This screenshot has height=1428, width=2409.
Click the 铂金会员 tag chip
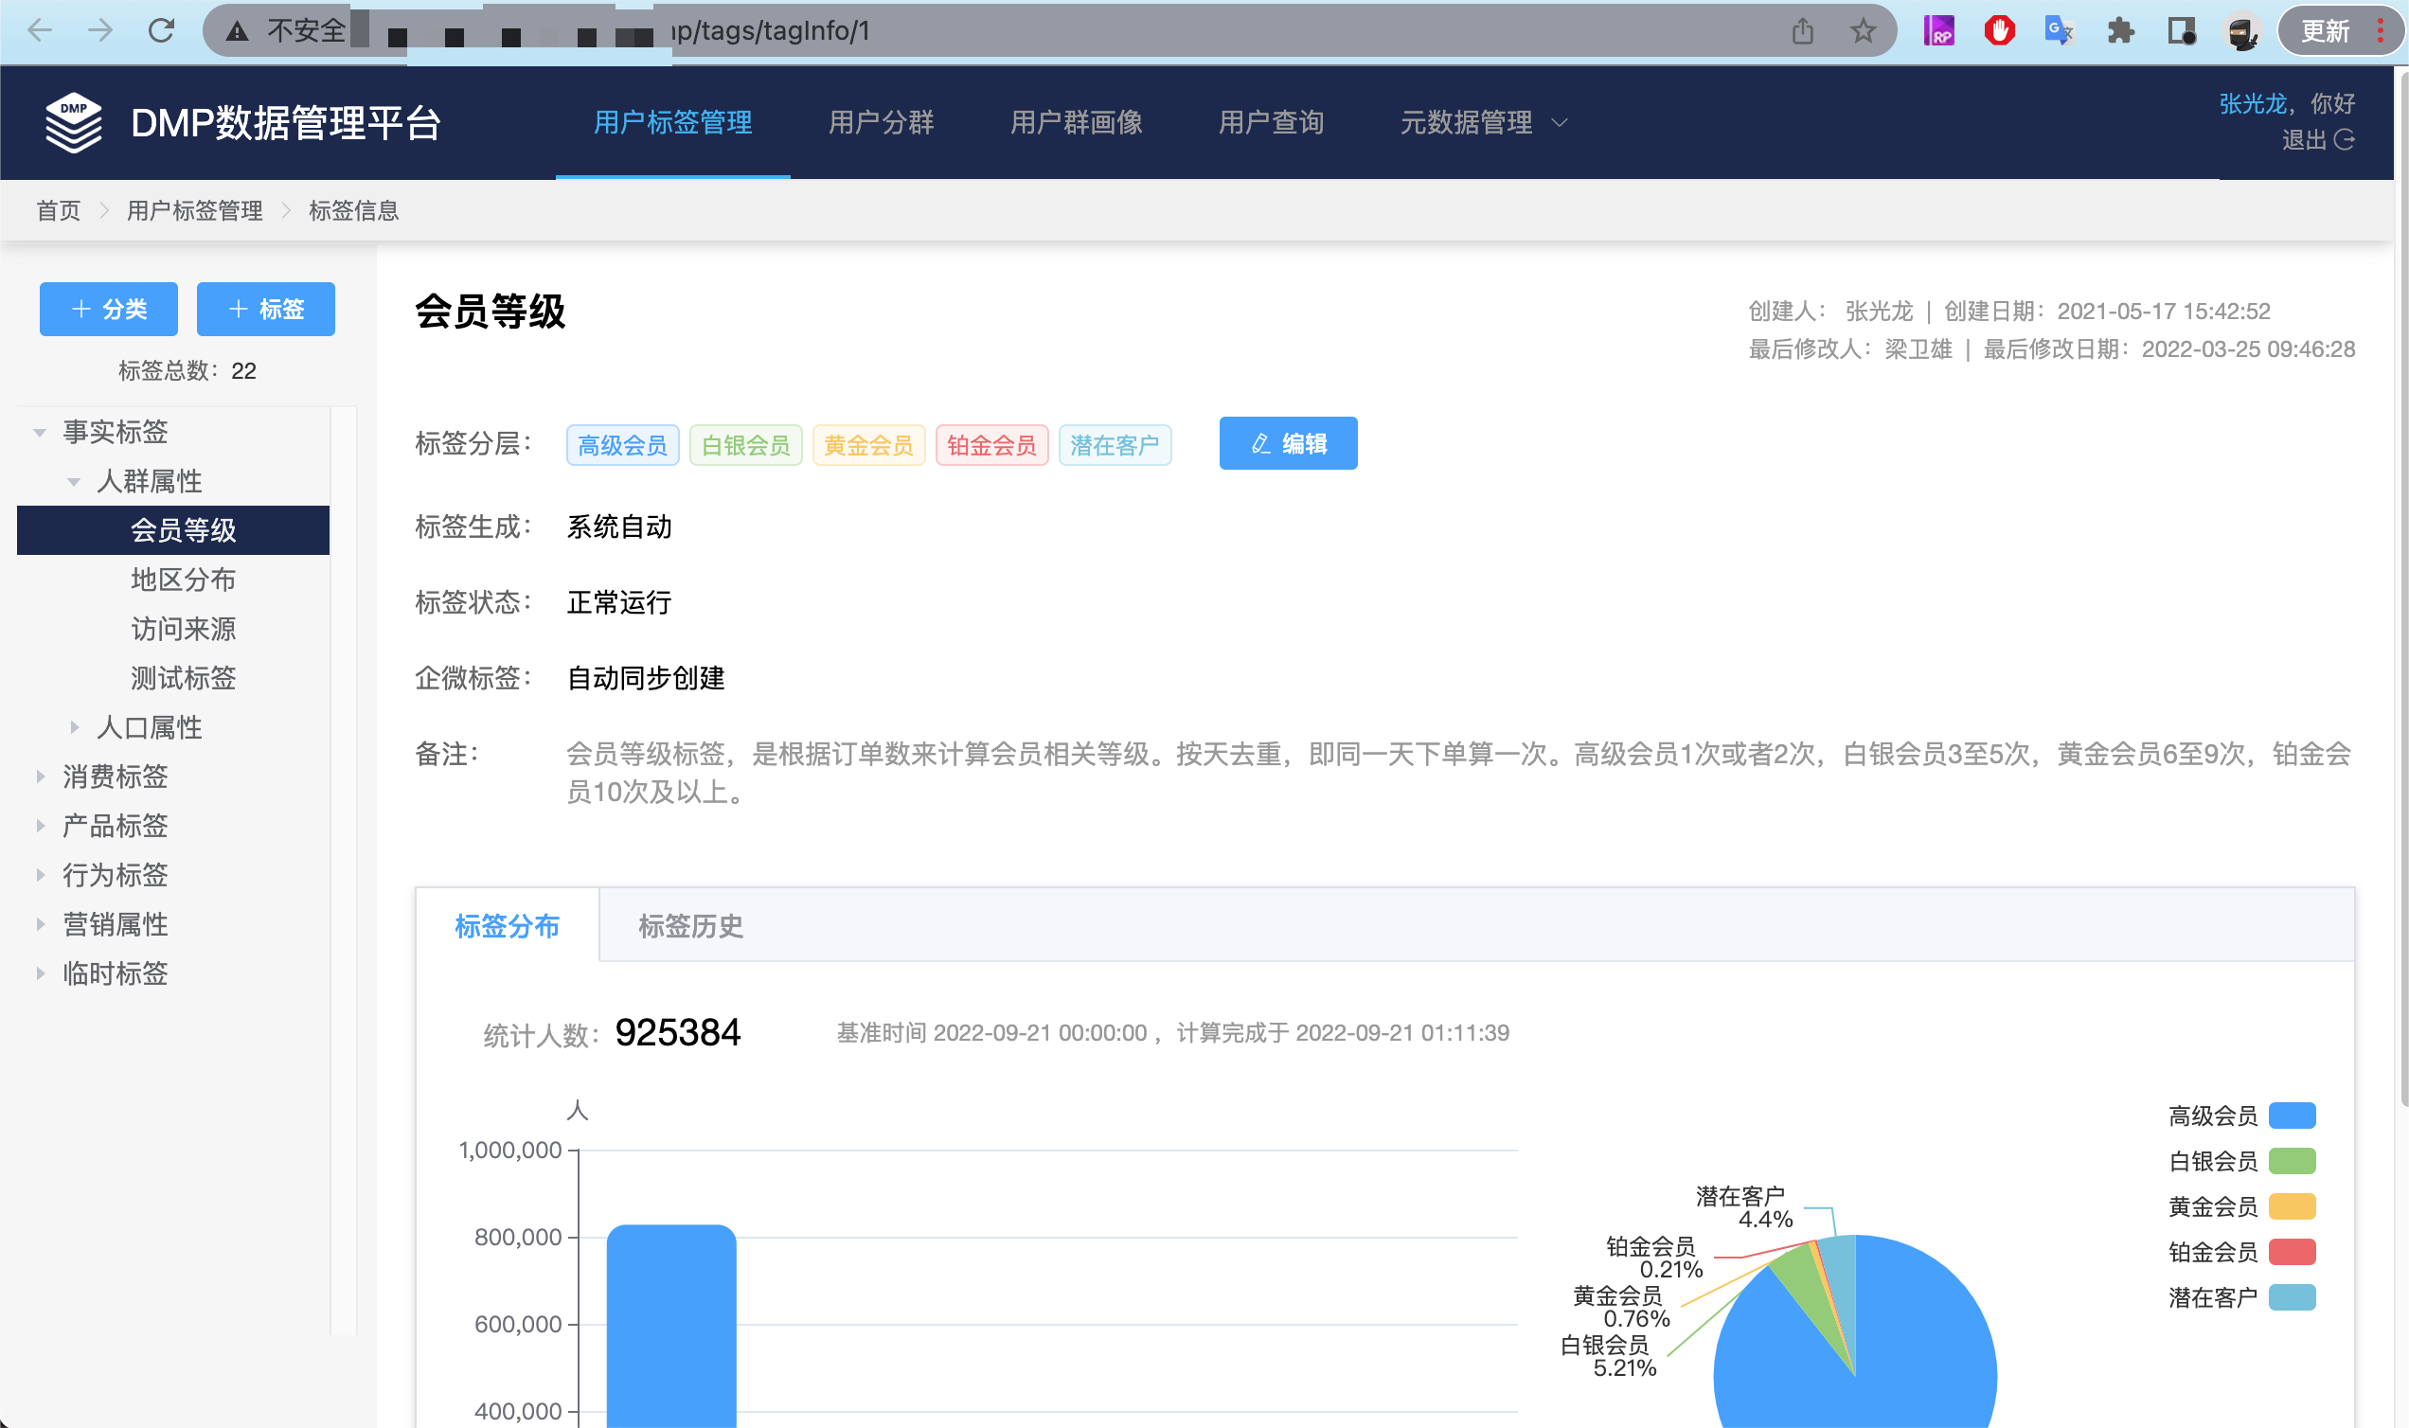(x=991, y=444)
